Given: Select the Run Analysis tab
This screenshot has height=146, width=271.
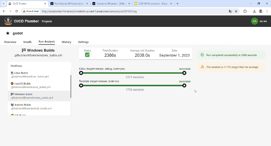Looking at the screenshot, I should [47, 41].
